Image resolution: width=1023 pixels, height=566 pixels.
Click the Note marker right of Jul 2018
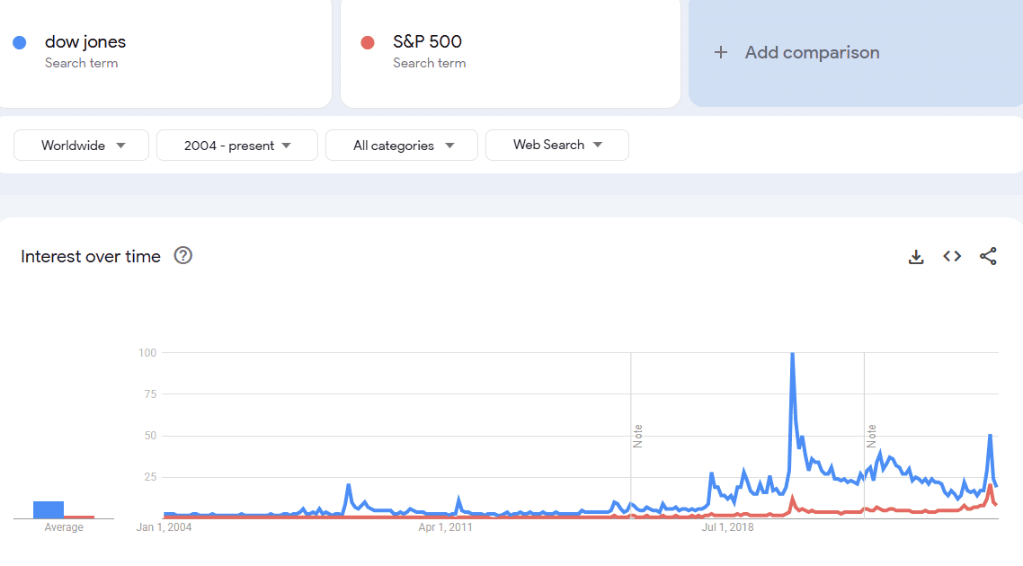871,436
